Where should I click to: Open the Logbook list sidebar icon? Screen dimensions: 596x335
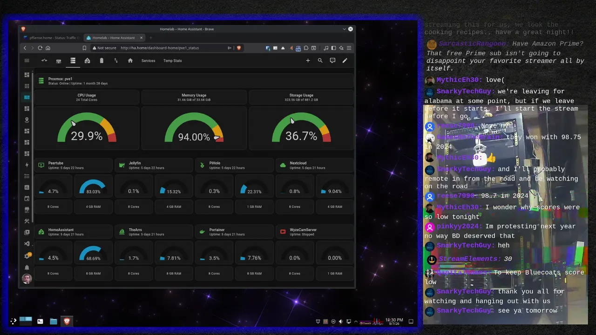pyautogui.click(x=27, y=176)
